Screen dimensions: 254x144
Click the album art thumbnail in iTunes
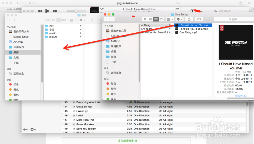pyautogui.click(x=94, y=10)
